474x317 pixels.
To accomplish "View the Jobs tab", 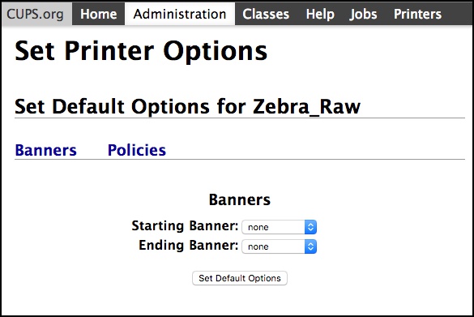I will (363, 14).
